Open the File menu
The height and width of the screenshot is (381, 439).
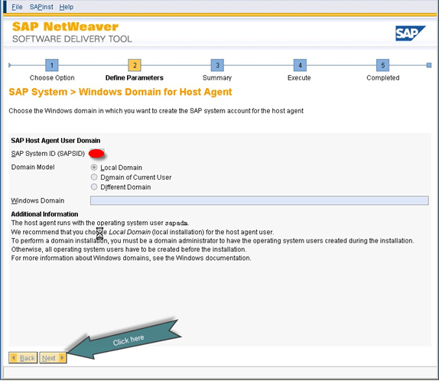17,7
